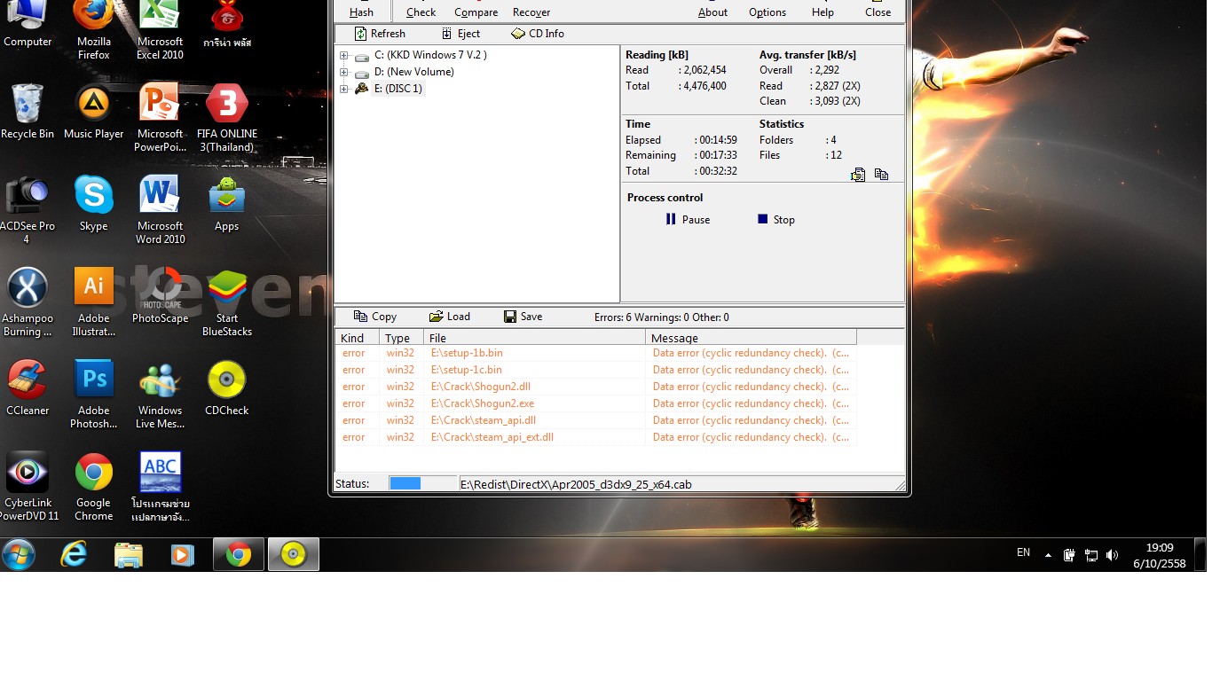
Task: Click the Eject disc button
Action: click(x=447, y=34)
